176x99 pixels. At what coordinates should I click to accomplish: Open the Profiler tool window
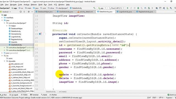tap(53, 95)
